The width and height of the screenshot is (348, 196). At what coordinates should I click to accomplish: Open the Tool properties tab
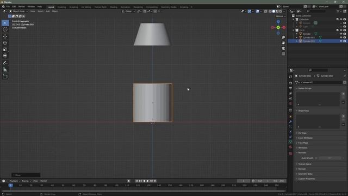290,77
